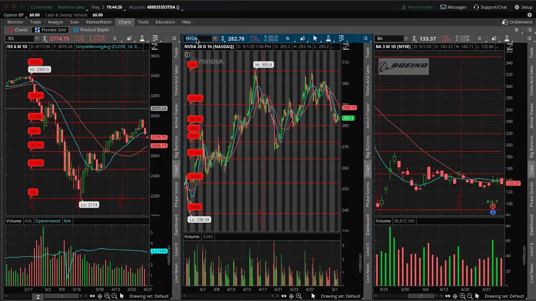This screenshot has width=536, height=301.
Task: Click the symbol link icon beside /ES
Action: tap(45, 38)
